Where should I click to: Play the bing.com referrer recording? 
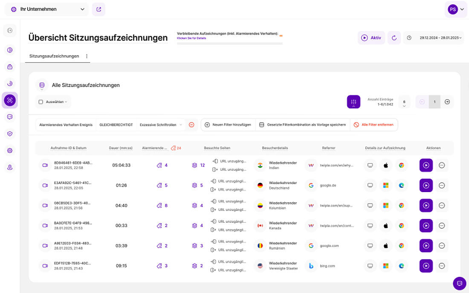426,266
